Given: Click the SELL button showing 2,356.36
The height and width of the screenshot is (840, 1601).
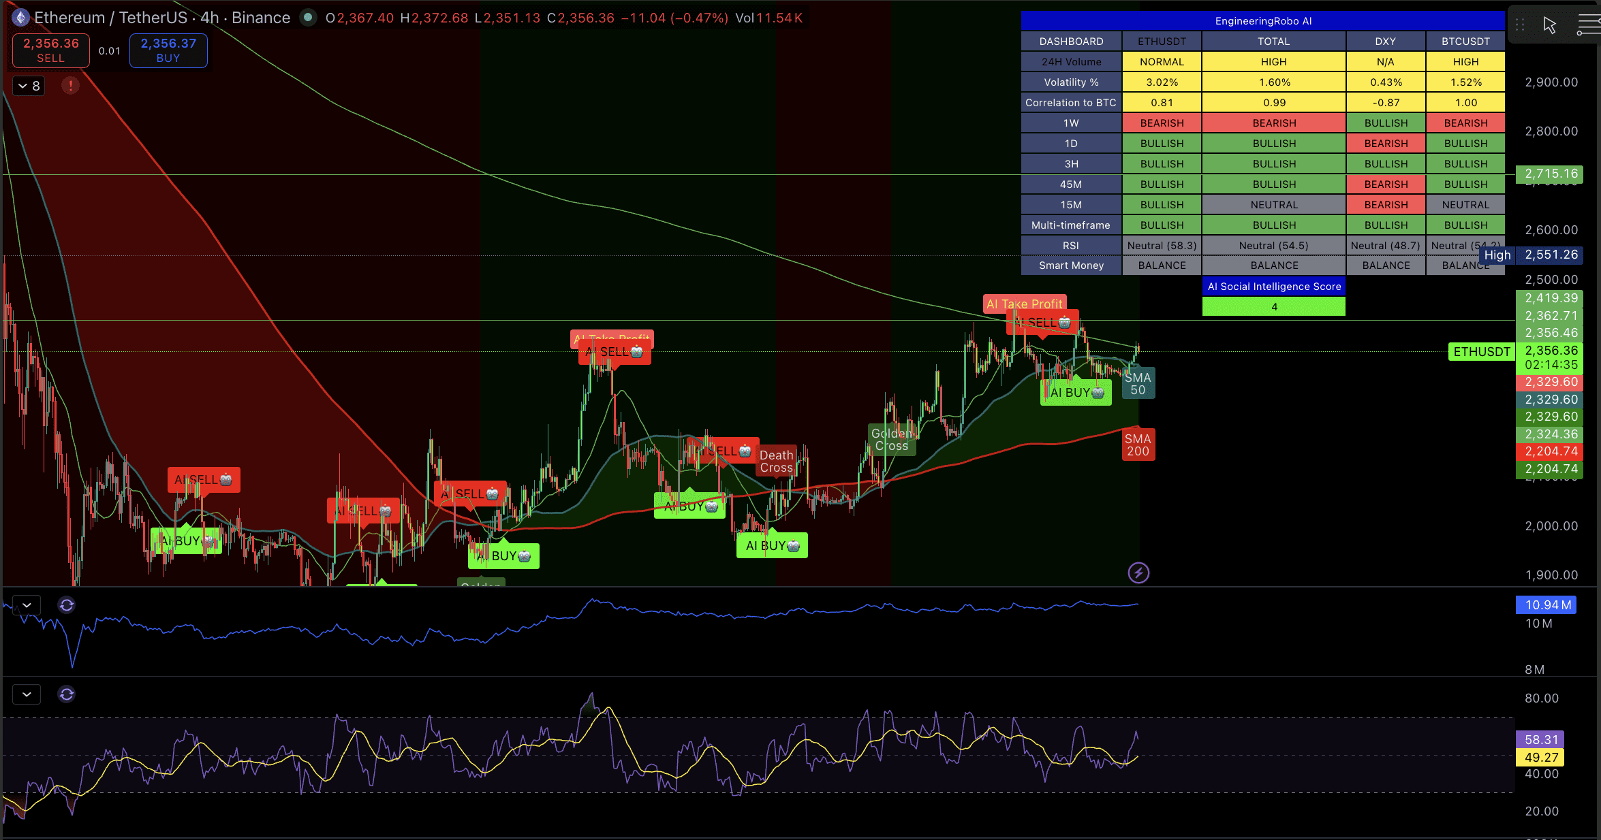Looking at the screenshot, I should (x=50, y=50).
